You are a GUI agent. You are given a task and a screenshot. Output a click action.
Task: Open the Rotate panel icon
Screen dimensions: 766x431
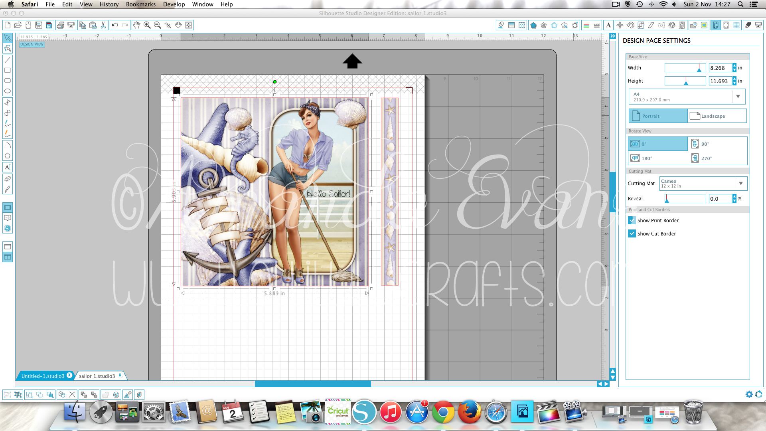tap(630, 25)
